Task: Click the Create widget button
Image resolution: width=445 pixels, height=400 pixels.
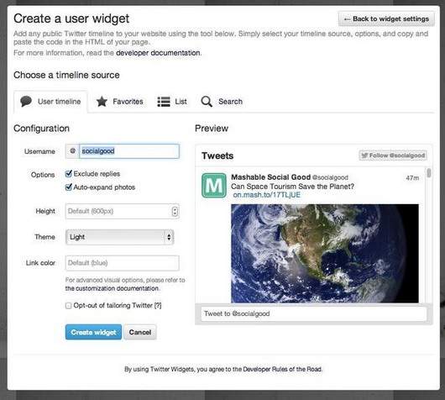Action: (x=93, y=332)
